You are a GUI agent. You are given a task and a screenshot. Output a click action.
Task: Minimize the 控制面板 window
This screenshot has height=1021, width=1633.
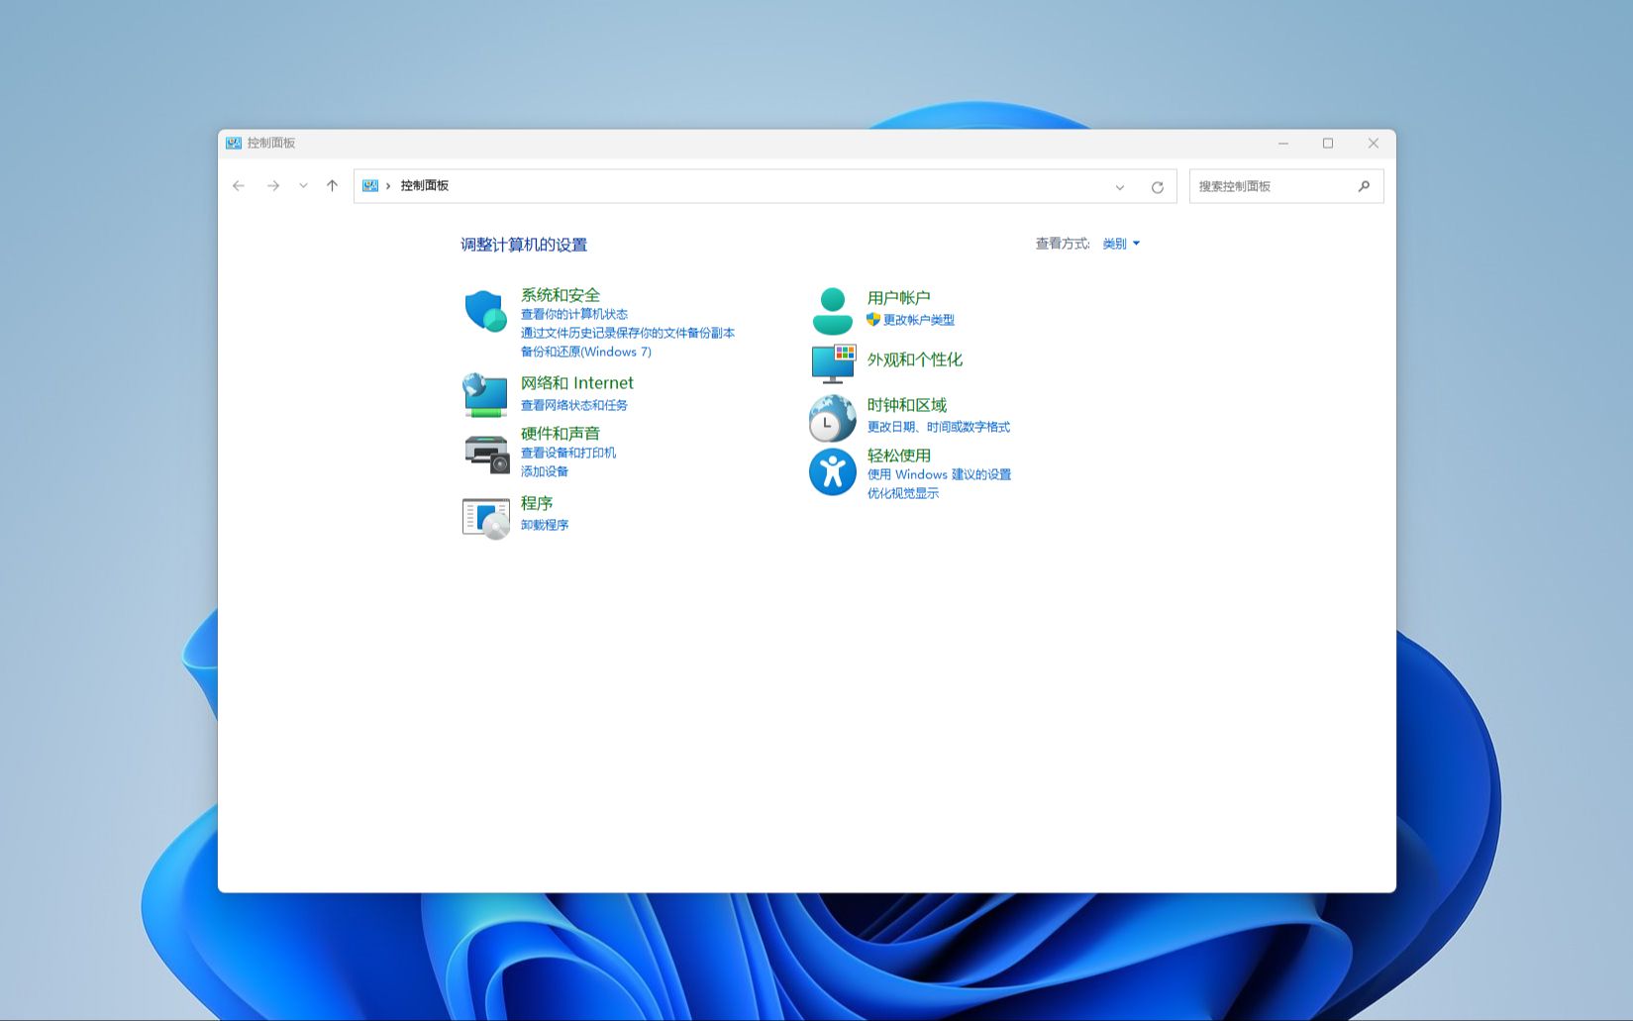pyautogui.click(x=1283, y=144)
